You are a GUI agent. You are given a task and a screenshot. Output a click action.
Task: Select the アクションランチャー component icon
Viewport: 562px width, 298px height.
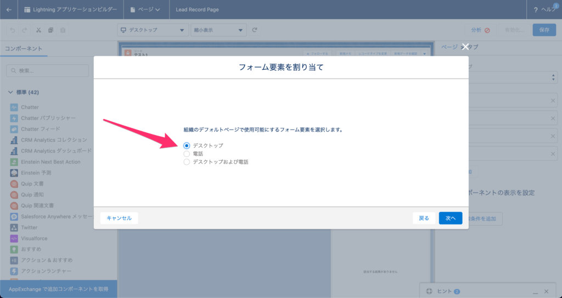tap(14, 271)
